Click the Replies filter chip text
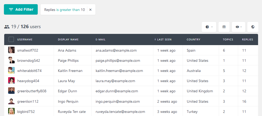The width and height of the screenshot is (262, 116). tap(64, 10)
